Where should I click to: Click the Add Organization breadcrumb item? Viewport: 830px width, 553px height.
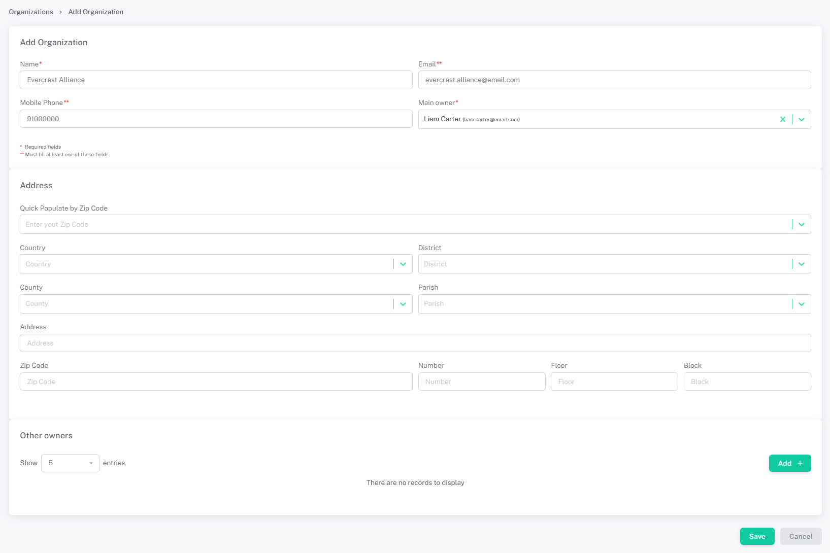96,12
